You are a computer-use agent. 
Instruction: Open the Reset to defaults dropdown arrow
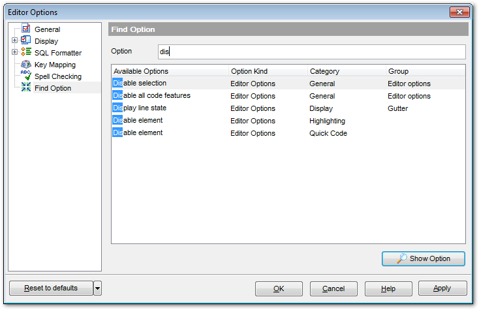tap(97, 288)
